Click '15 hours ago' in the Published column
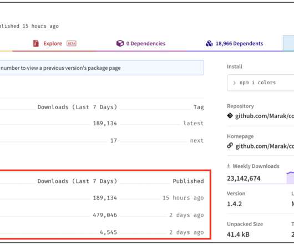 183,198
